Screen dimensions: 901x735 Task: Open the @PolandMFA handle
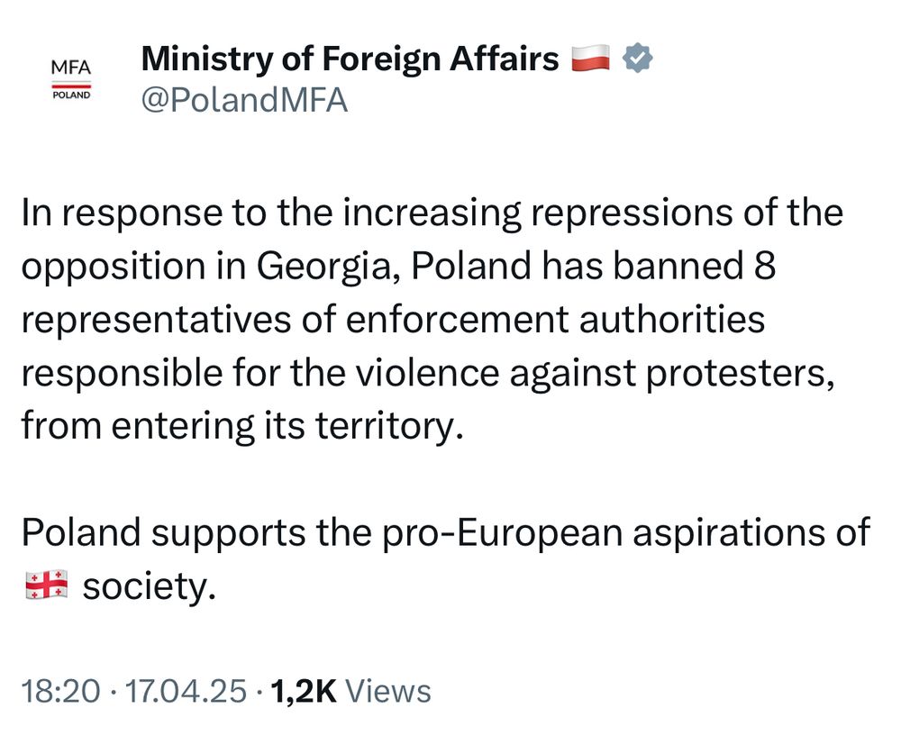click(244, 100)
